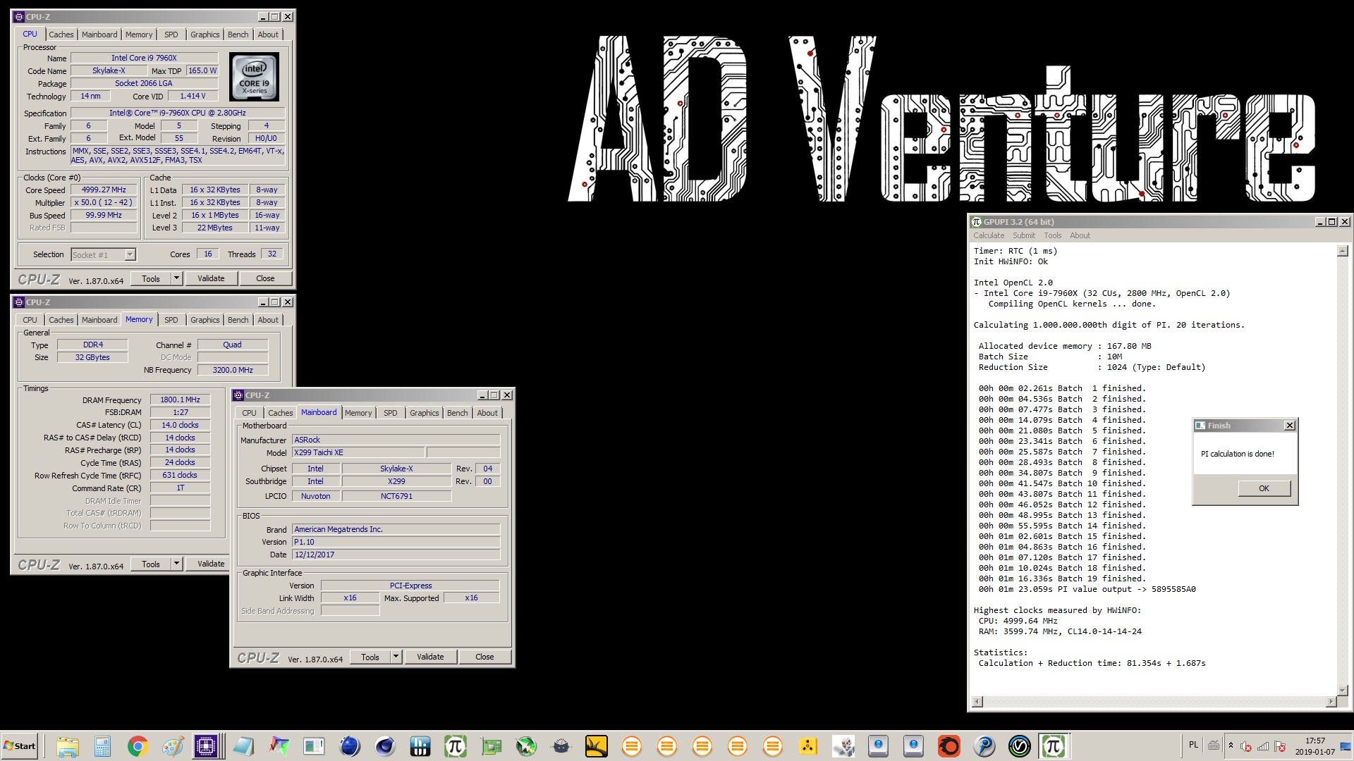Image resolution: width=1354 pixels, height=761 pixels.
Task: Click the CPU-Z chip icon in taskbar
Action: coord(206,746)
